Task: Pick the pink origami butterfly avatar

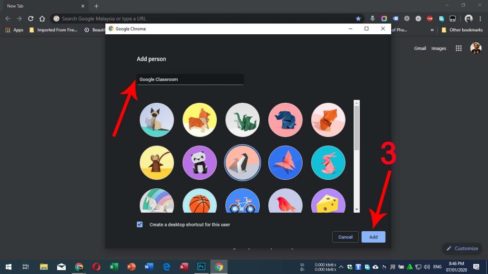Action: click(x=285, y=163)
